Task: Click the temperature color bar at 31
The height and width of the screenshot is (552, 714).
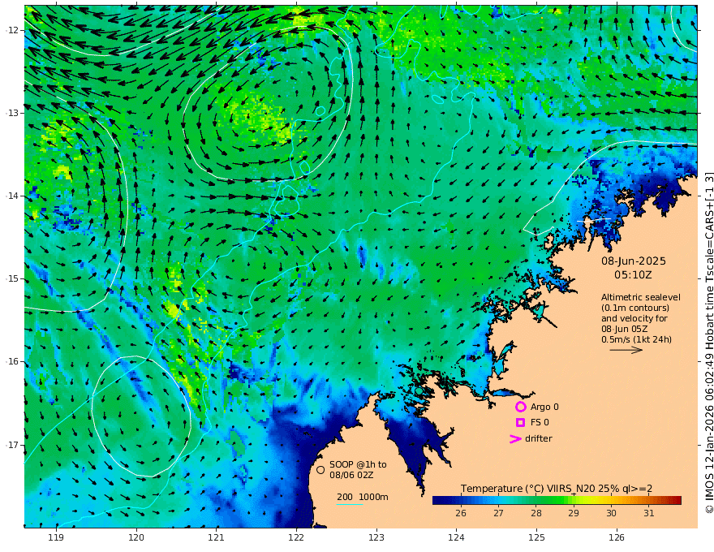Action: point(649,501)
